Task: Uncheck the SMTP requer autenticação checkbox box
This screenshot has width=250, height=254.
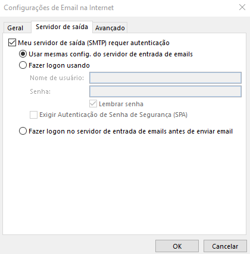Action: coord(12,43)
